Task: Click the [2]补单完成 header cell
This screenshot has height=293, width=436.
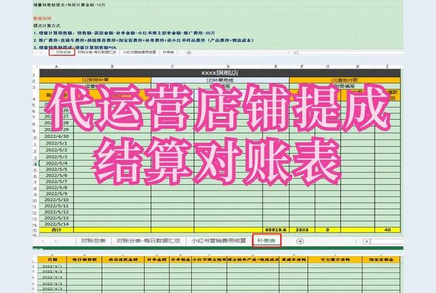Action: click(x=220, y=80)
